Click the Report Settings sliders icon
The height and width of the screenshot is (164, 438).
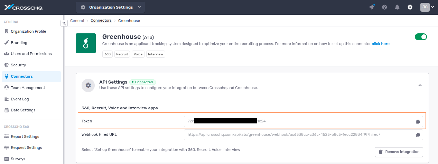[7, 136]
